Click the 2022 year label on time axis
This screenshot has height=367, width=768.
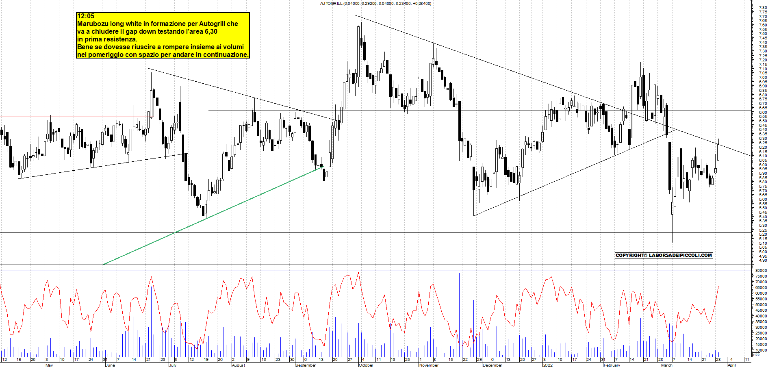click(548, 365)
